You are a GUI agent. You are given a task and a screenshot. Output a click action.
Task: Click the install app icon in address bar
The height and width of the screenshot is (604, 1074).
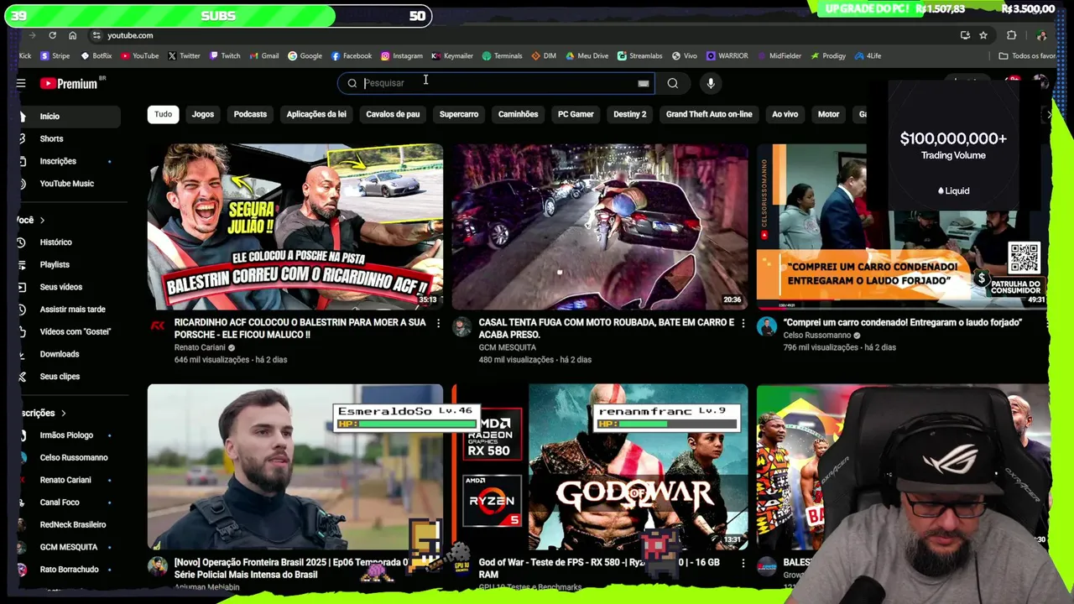tap(965, 35)
